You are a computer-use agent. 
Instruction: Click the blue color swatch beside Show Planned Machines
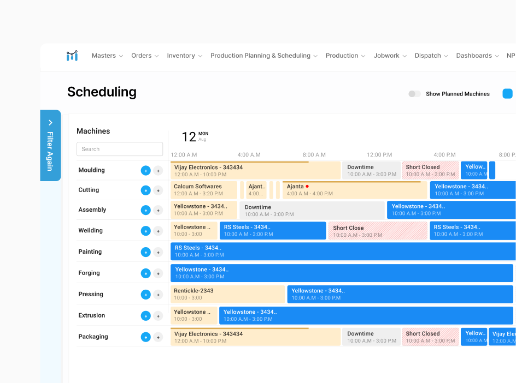click(507, 94)
